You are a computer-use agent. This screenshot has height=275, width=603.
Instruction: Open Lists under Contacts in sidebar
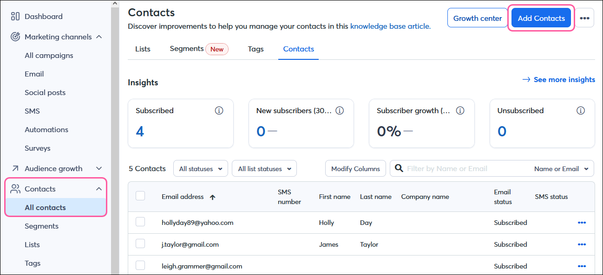click(32, 244)
